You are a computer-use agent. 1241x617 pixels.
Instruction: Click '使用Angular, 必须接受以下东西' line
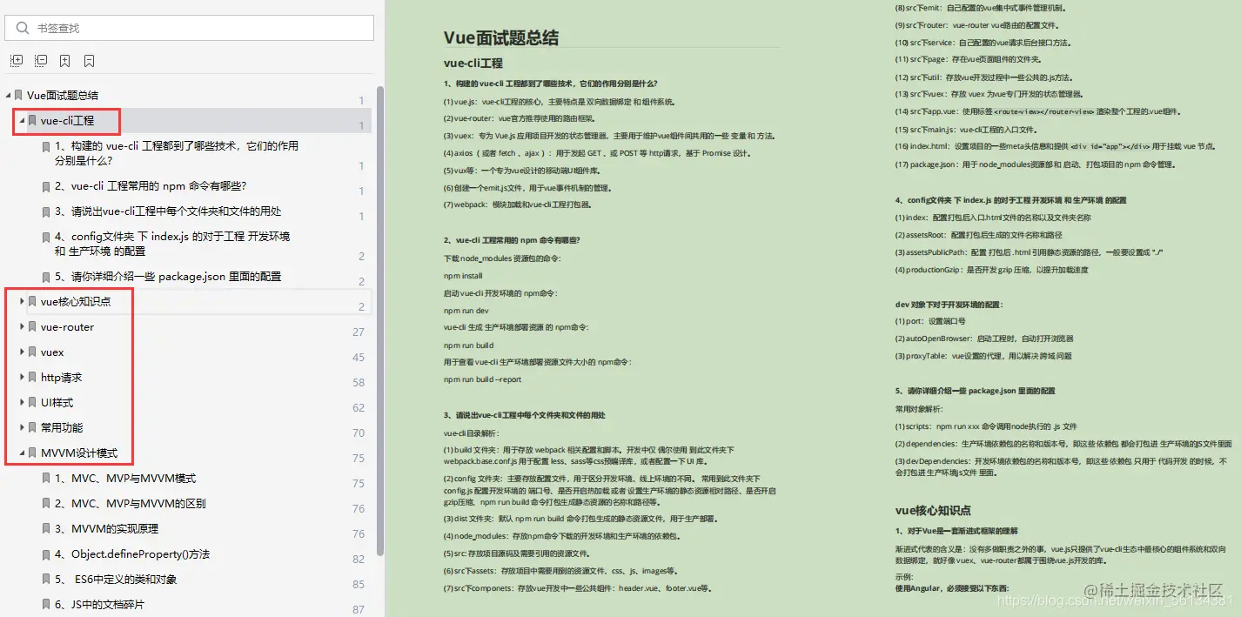[x=952, y=588]
